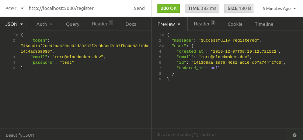
Task: Switch to the response Header tab
Action: (x=204, y=24)
